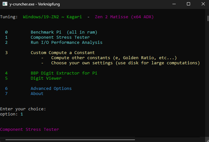Click 'Custom Compute a Constant' text
Screen dimensions: 209x142
coord(63,53)
